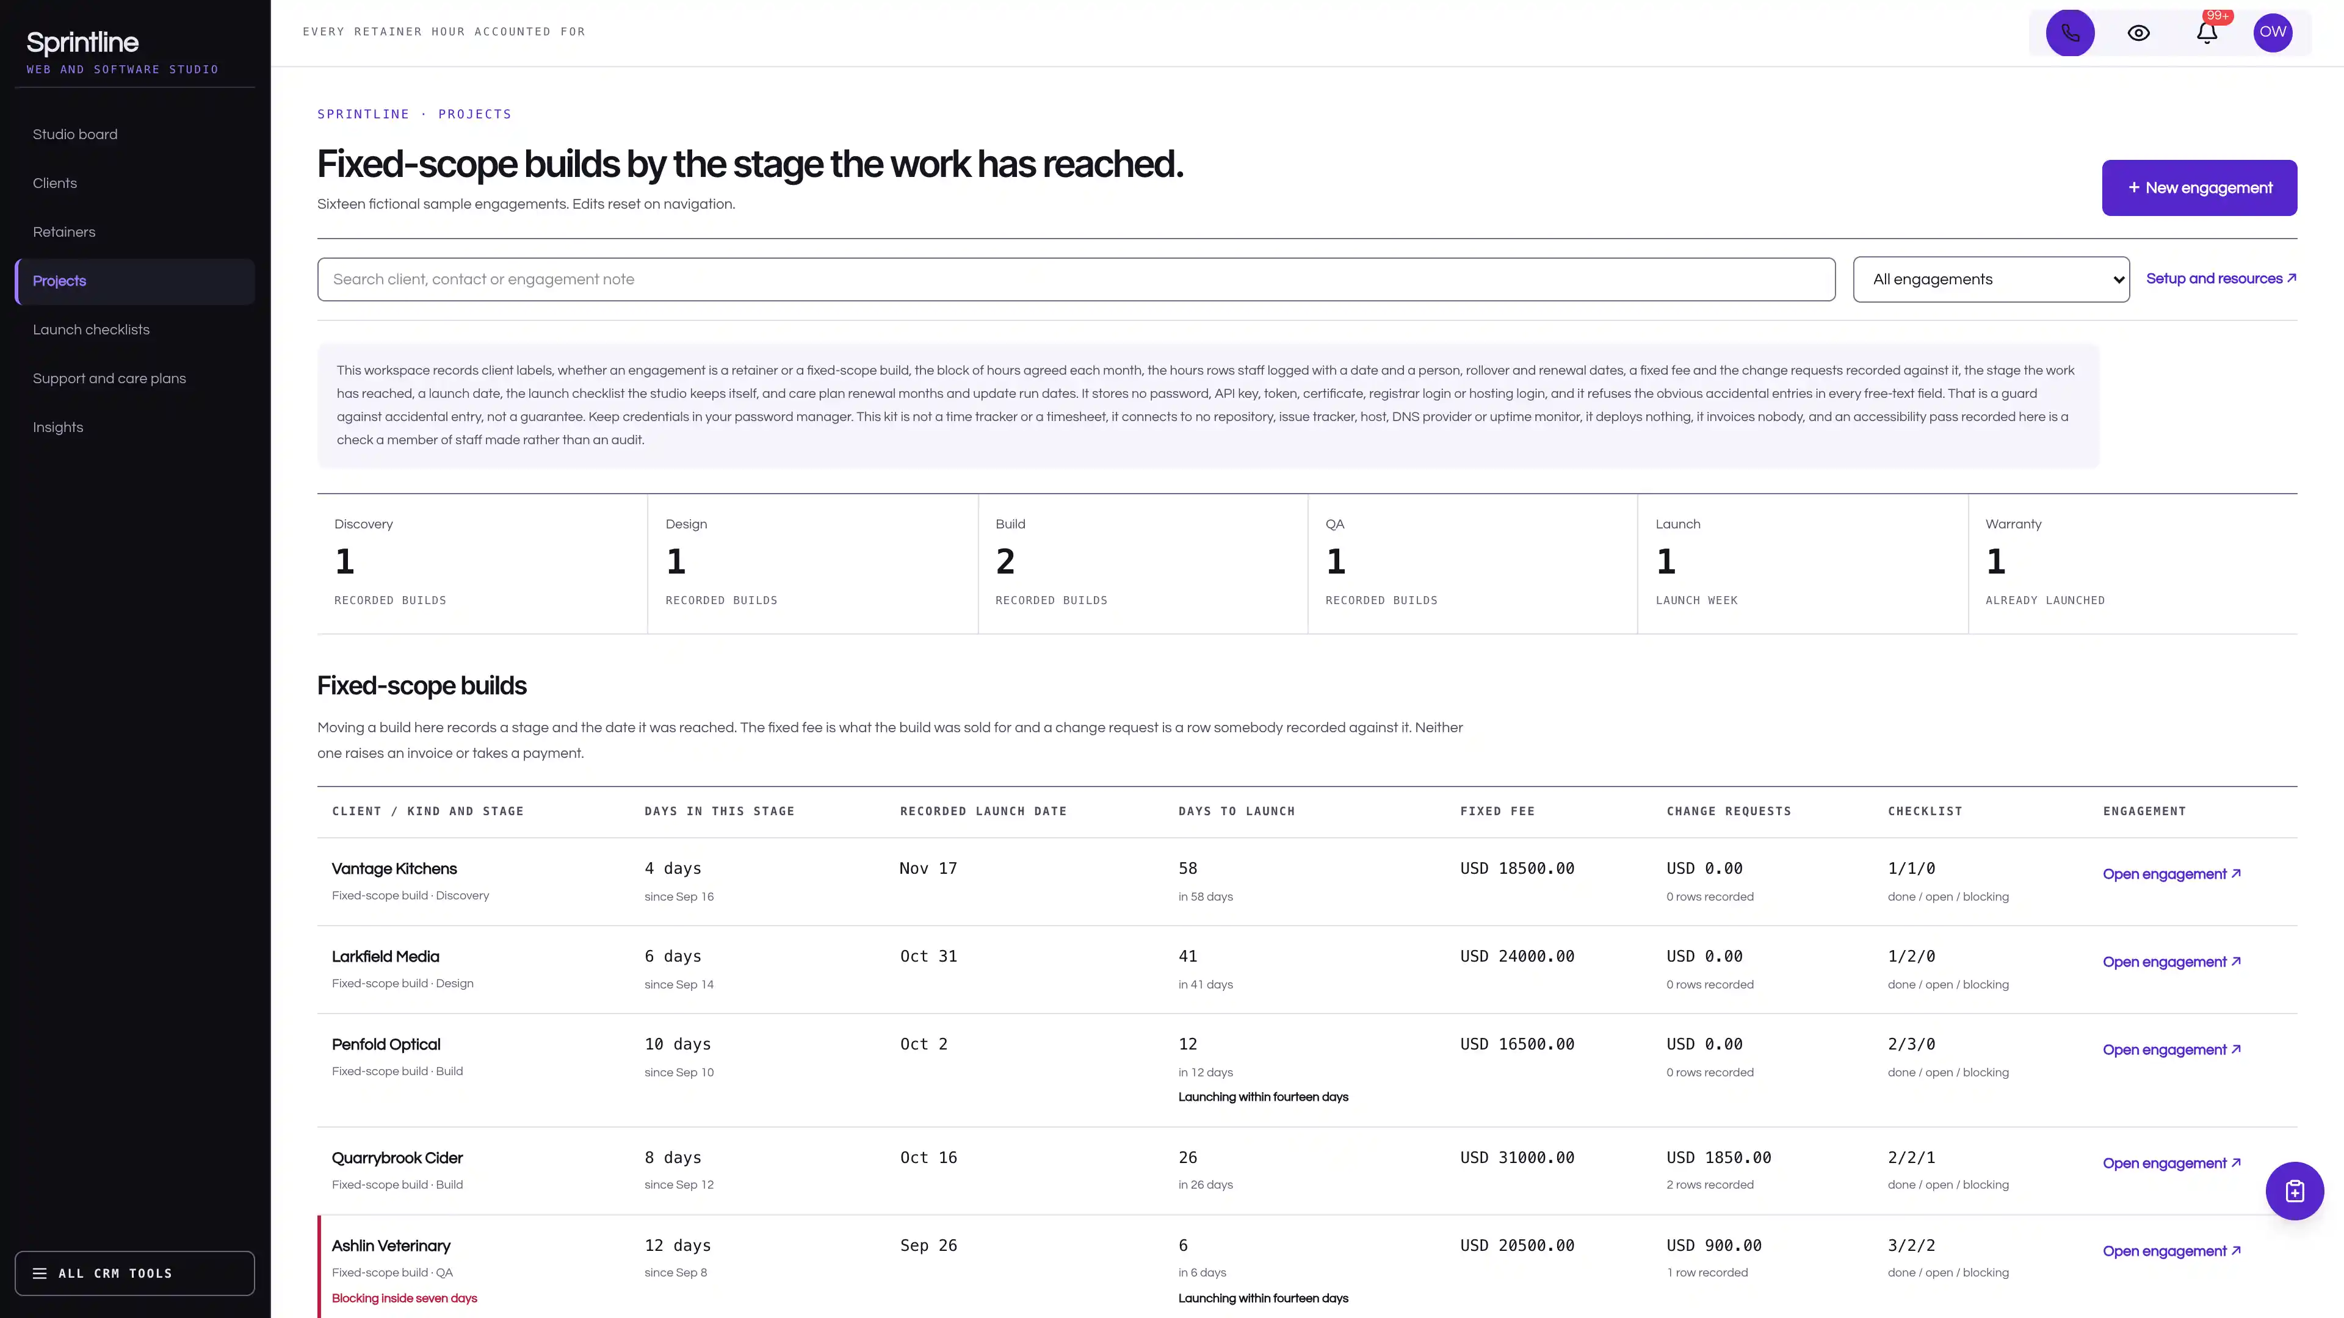This screenshot has height=1318, width=2344.
Task: Click the USD 18500.00 fixed fee
Action: pyautogui.click(x=1517, y=869)
